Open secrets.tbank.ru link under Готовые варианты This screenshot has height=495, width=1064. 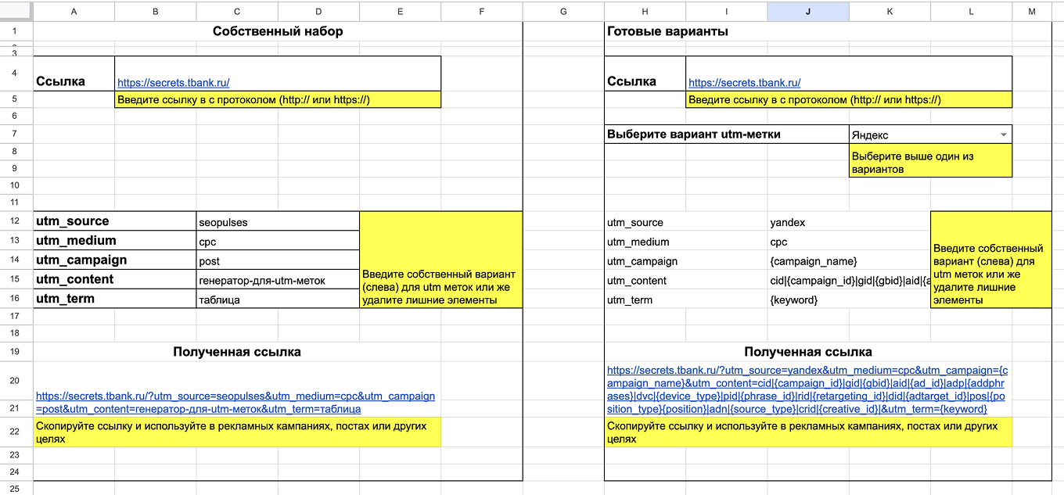pyautogui.click(x=745, y=82)
